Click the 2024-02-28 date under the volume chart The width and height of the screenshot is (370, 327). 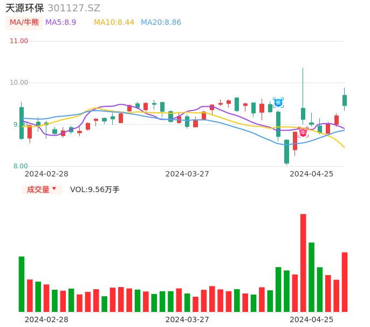click(x=46, y=319)
